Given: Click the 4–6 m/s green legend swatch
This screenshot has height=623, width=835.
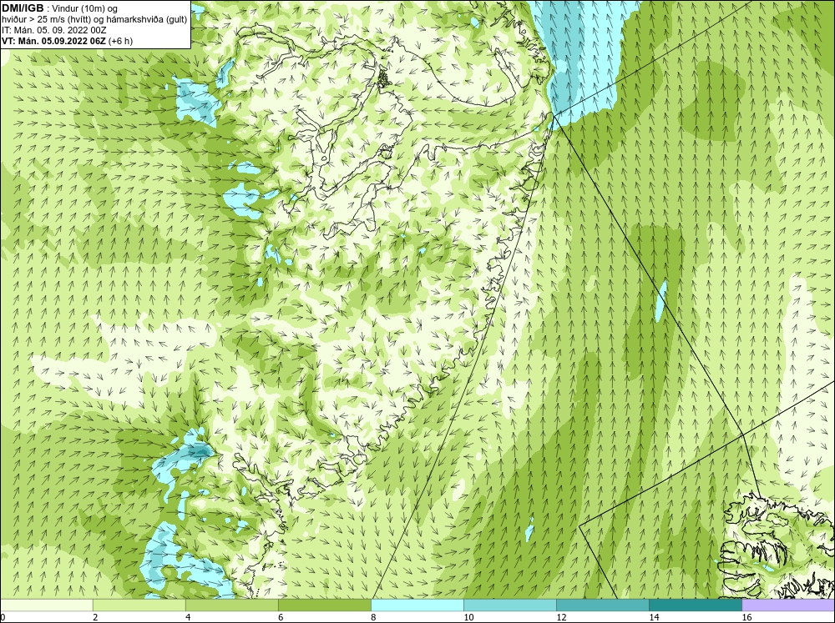Looking at the screenshot, I should [x=231, y=605].
